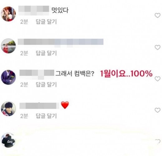
Task: Tap 답글 달기 under red heart emoji comment
Action: [46, 116]
